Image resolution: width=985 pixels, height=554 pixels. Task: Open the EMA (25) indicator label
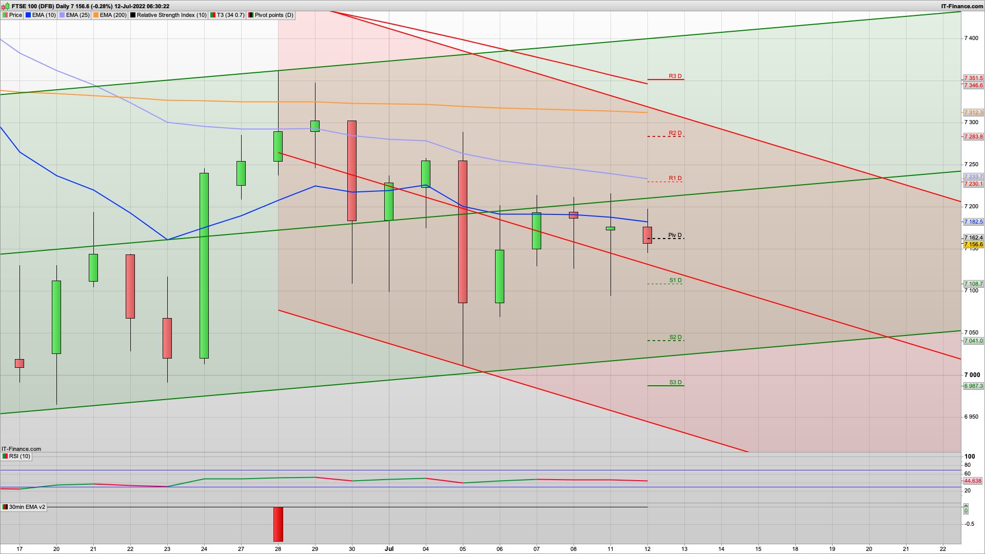pyautogui.click(x=77, y=15)
